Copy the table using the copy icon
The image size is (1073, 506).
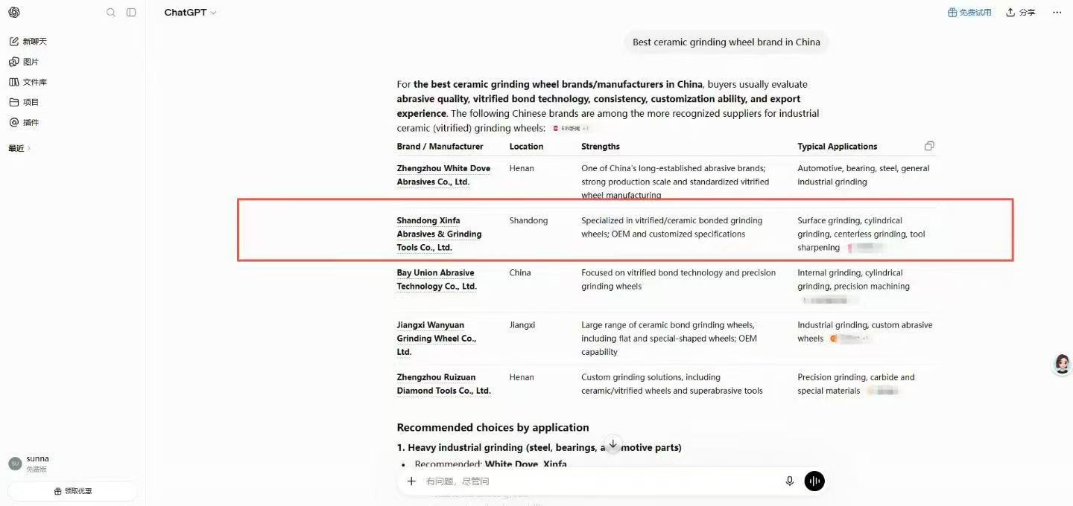pyautogui.click(x=929, y=146)
